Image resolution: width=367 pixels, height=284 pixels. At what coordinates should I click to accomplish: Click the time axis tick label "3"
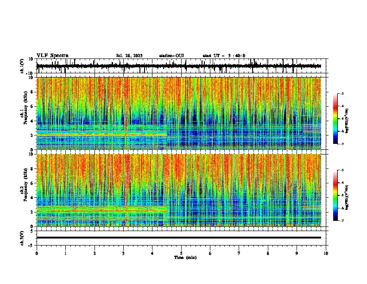tap(123, 253)
